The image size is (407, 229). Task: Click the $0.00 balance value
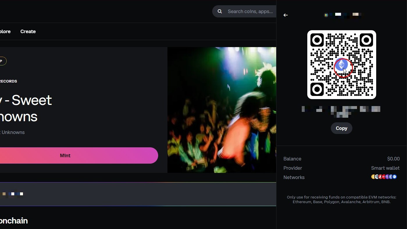tap(393, 159)
